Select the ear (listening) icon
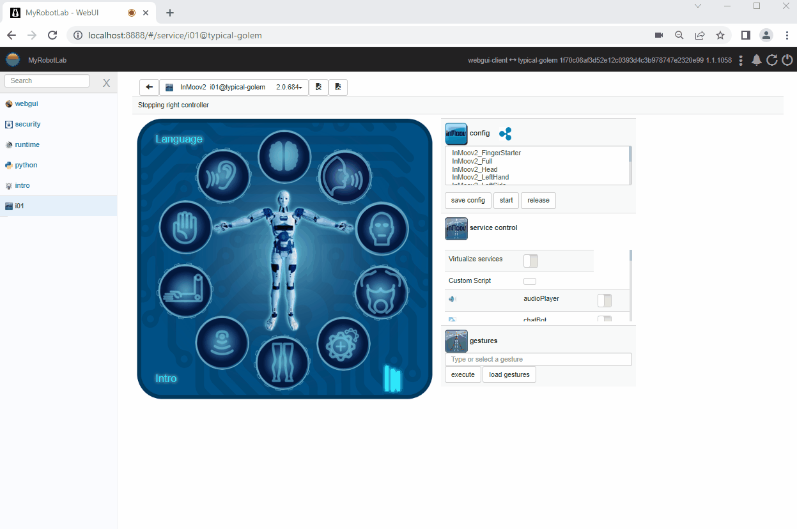This screenshot has height=529, width=797. click(222, 177)
